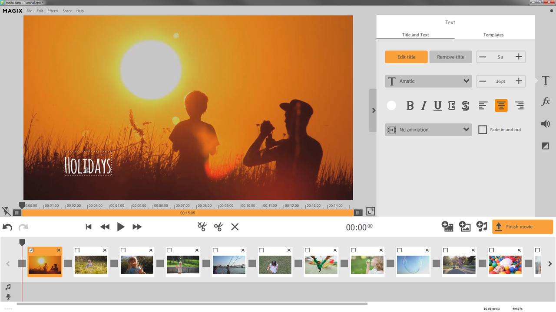Image resolution: width=556 pixels, height=312 pixels.
Task: Open the audio volume panel icon
Action: [546, 124]
